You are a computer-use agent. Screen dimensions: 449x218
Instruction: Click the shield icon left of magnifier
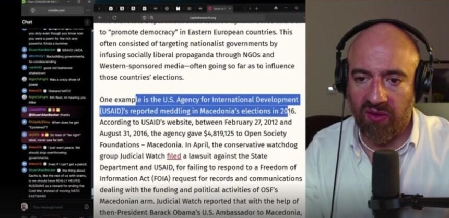tap(145, 18)
